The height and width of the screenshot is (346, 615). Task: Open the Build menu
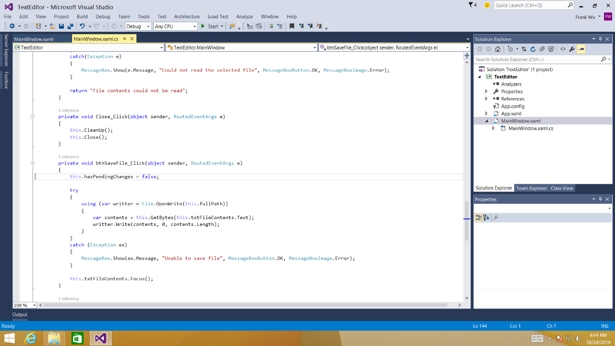click(82, 16)
